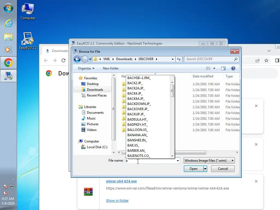Open the address bar history dropdown
The image size is (280, 210).
pyautogui.click(x=173, y=59)
